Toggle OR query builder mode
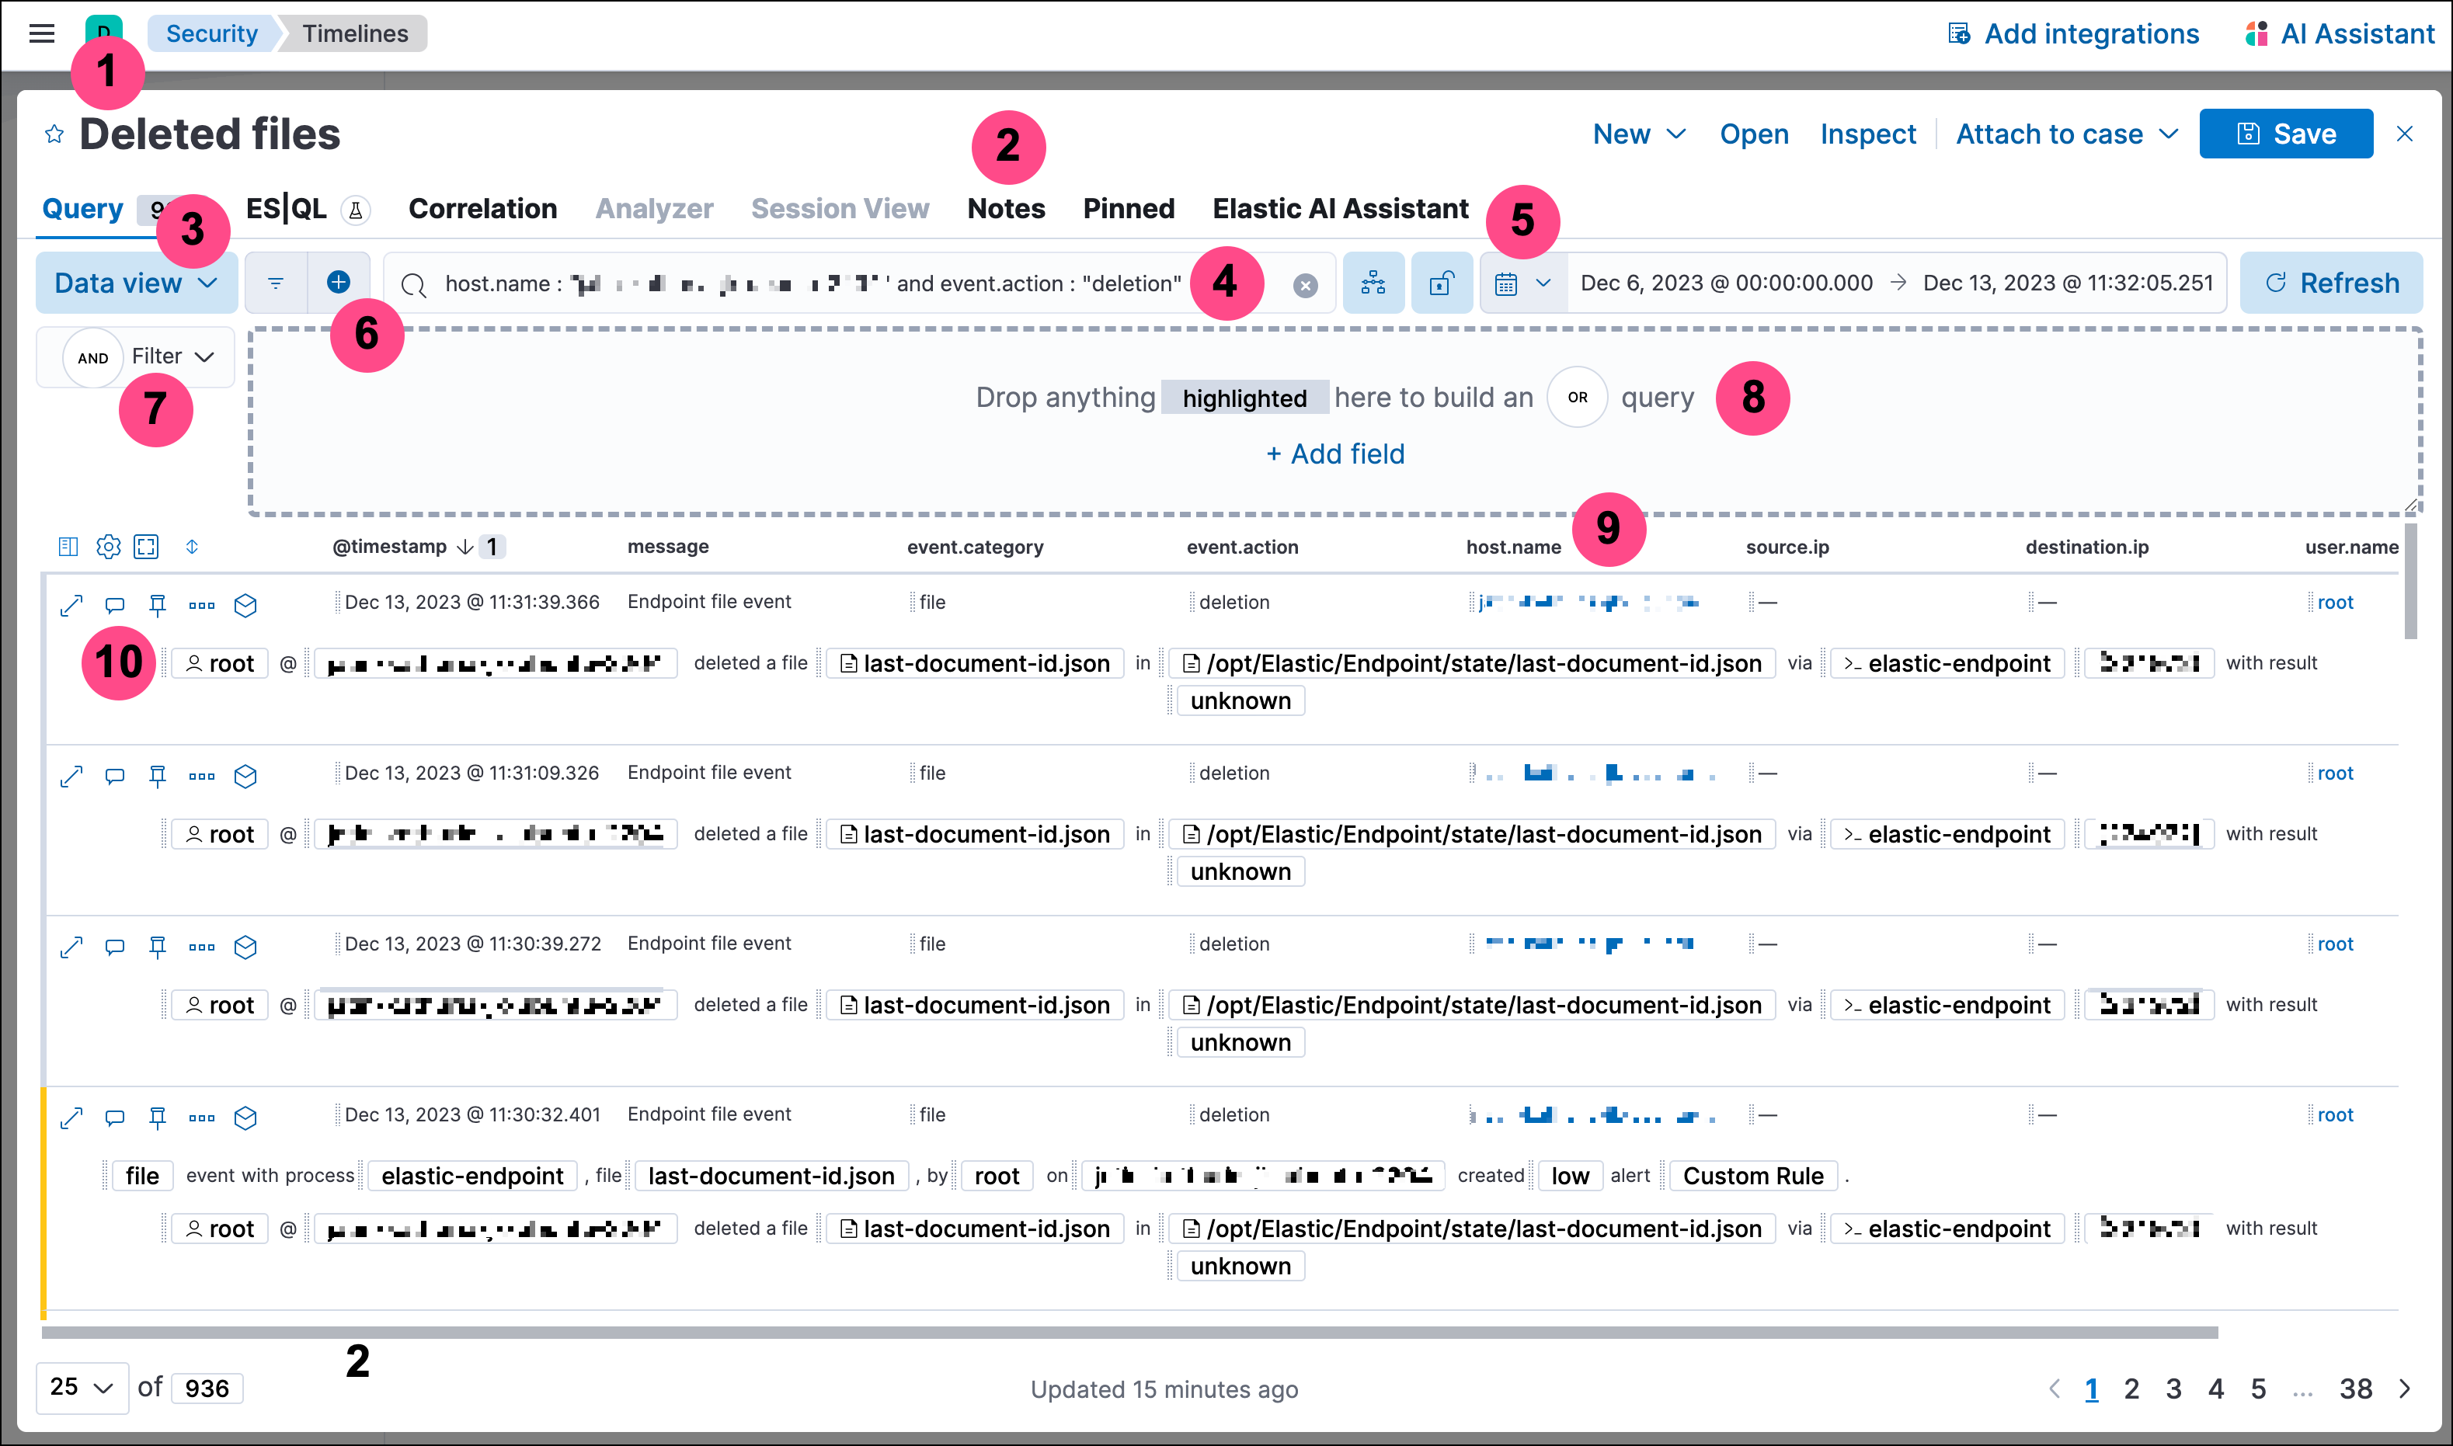The width and height of the screenshot is (2453, 1446). click(1578, 396)
